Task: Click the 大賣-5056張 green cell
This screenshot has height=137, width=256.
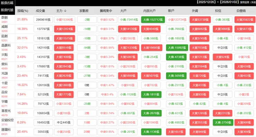Action: coord(176,76)
